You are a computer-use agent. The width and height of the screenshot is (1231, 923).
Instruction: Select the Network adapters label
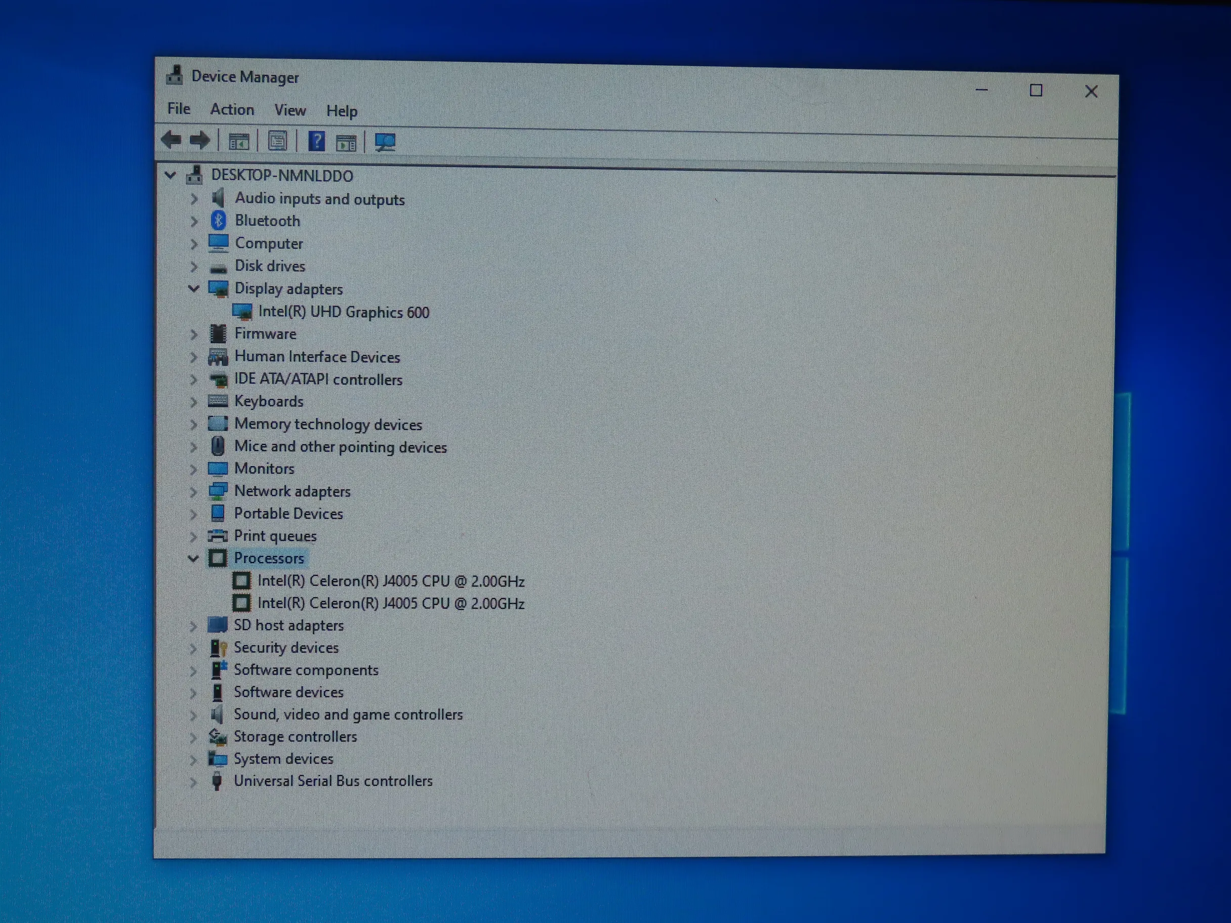(292, 491)
